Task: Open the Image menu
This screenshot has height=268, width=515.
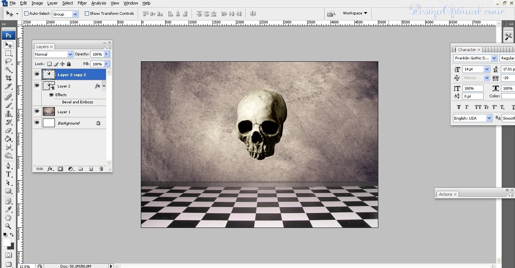Action: [37, 3]
